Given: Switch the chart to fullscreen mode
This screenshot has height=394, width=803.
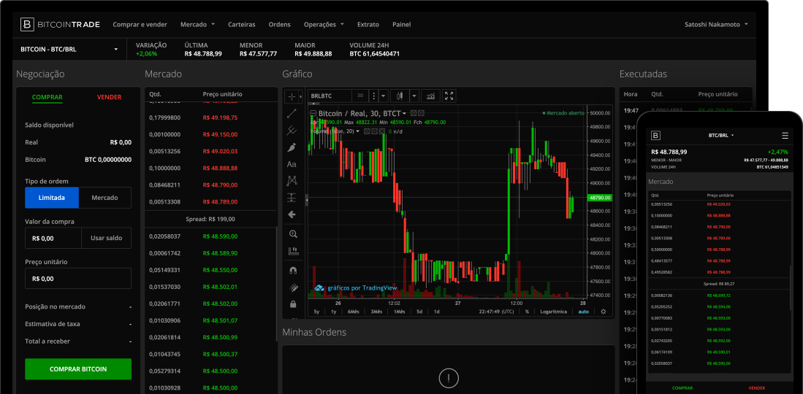Looking at the screenshot, I should (x=449, y=96).
